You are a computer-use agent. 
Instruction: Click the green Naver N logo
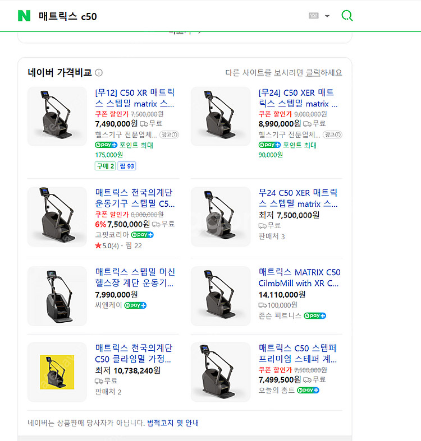[24, 16]
